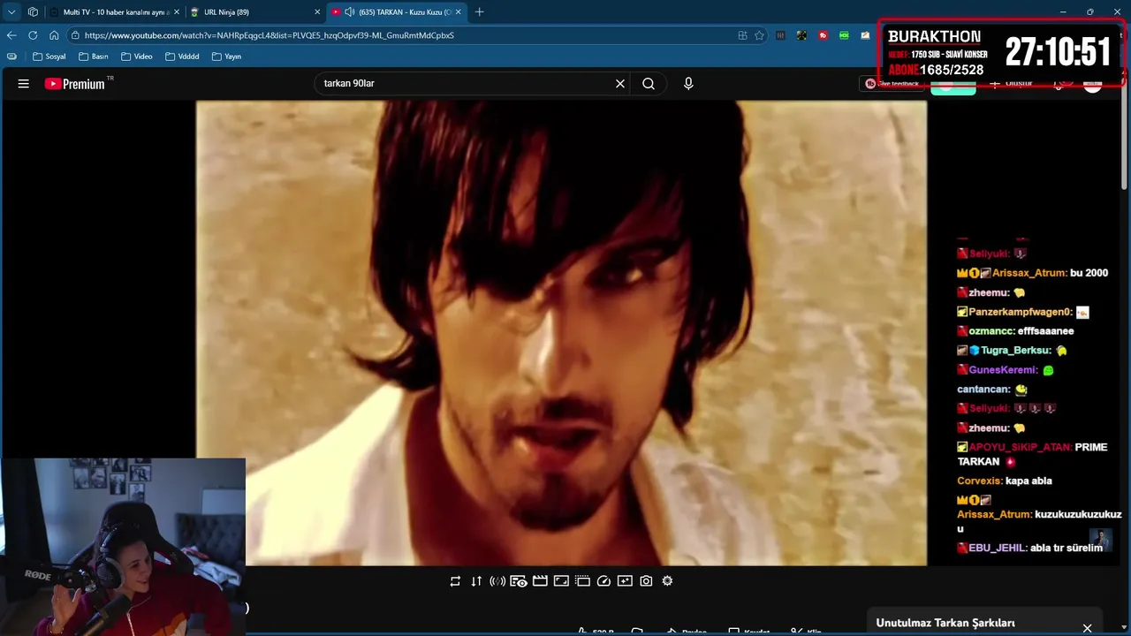Image resolution: width=1131 pixels, height=636 pixels.
Task: Click the first bookmarks bar icon before Sosyal
Action: tap(11, 57)
